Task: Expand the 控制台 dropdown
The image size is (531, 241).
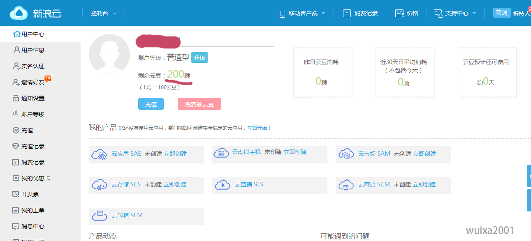Action: pyautogui.click(x=104, y=14)
